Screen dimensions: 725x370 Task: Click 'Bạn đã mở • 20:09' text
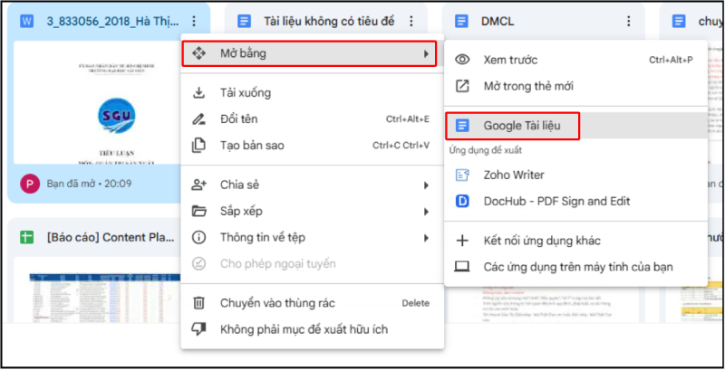pos(89,184)
